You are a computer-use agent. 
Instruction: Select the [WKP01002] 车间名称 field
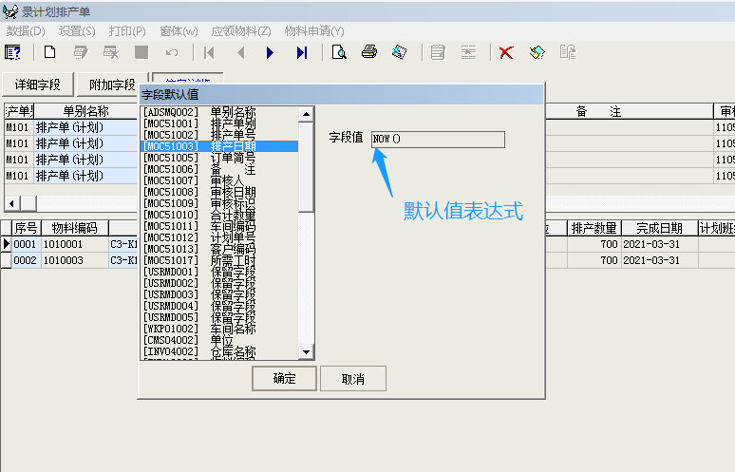click(x=219, y=329)
